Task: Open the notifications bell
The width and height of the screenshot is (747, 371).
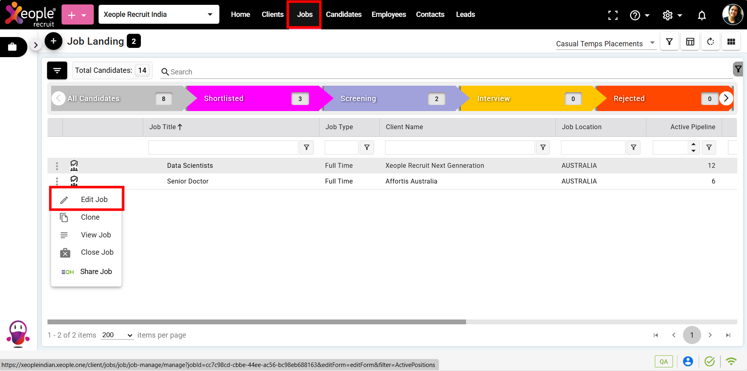Action: click(702, 15)
